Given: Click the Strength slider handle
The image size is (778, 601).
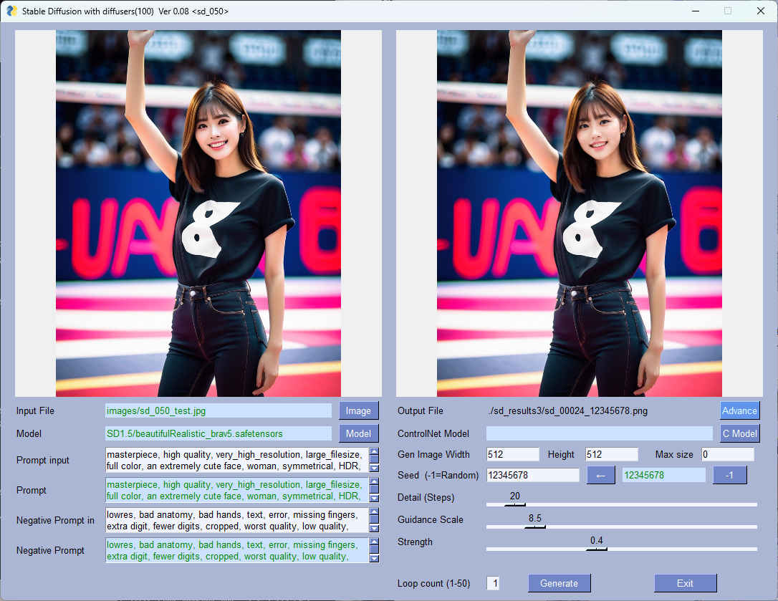Looking at the screenshot, I should click(596, 549).
